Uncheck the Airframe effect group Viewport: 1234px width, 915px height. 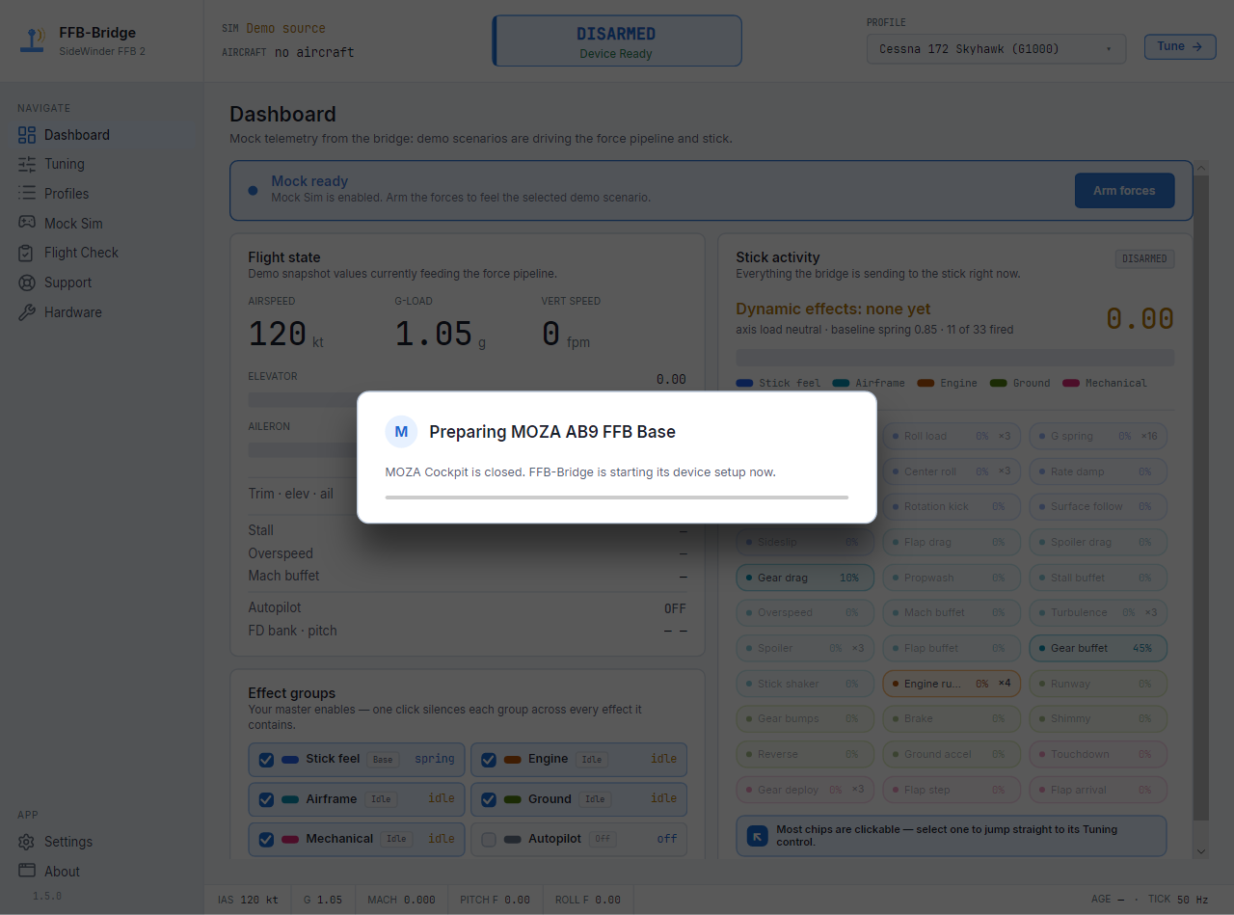tap(267, 799)
